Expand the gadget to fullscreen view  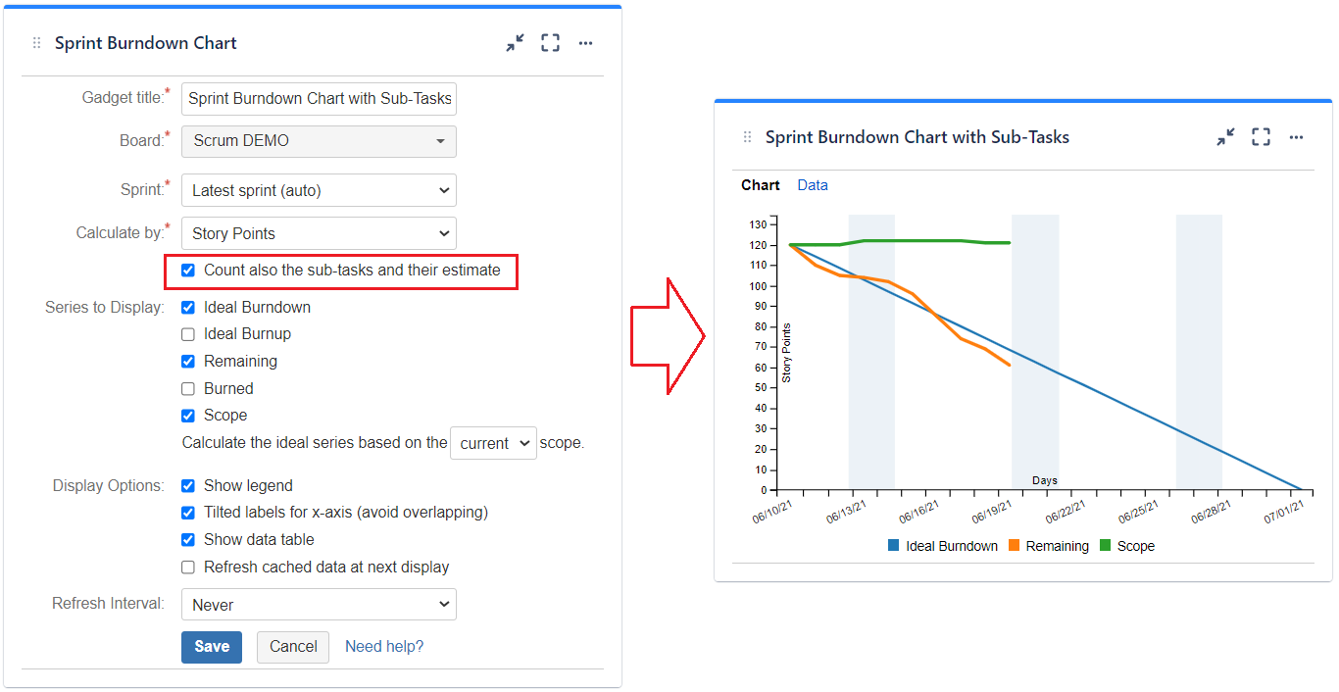click(x=550, y=42)
